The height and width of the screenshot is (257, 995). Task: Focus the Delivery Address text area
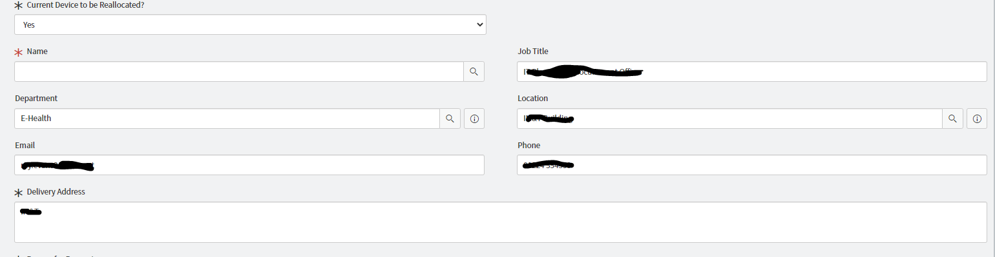(501, 222)
